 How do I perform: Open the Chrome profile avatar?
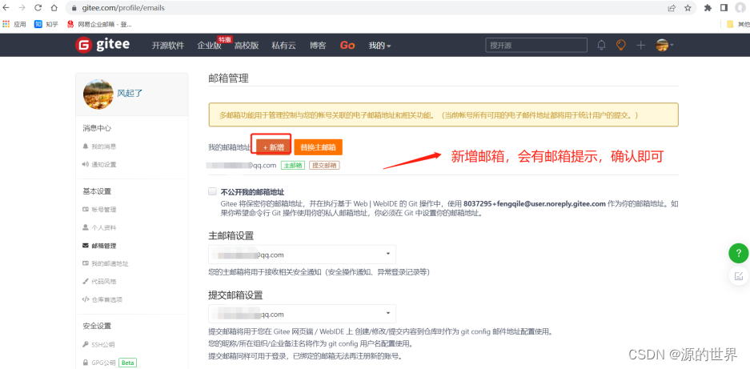(x=740, y=8)
